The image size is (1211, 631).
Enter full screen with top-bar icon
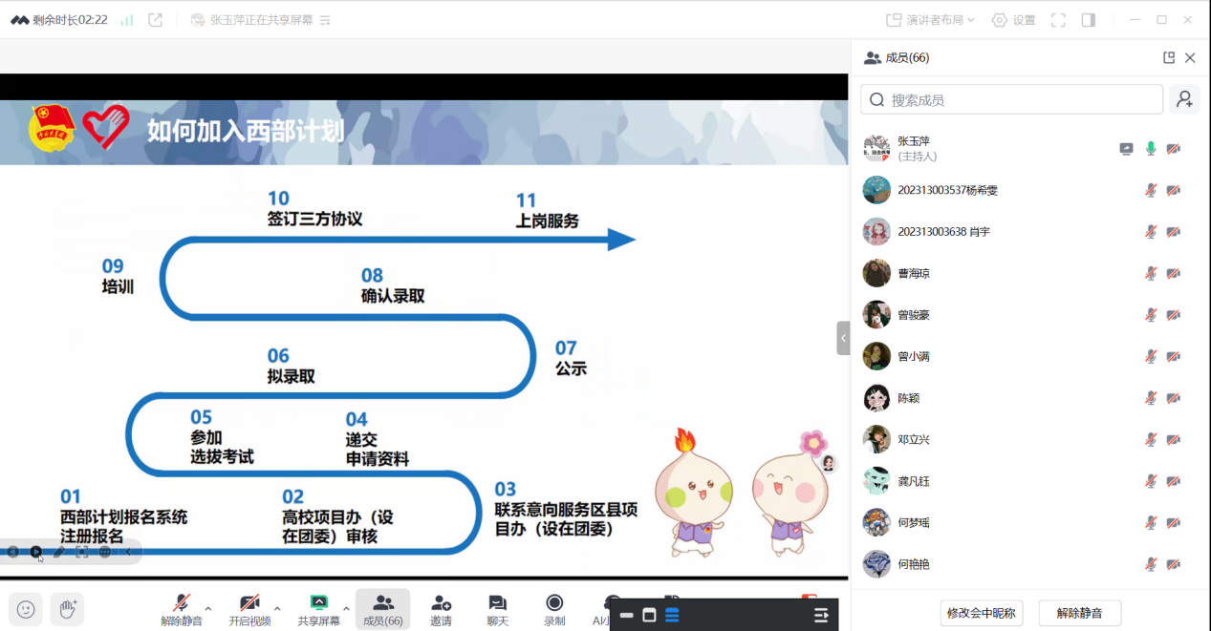[x=1058, y=19]
